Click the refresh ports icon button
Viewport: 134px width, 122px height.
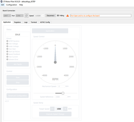26,15
